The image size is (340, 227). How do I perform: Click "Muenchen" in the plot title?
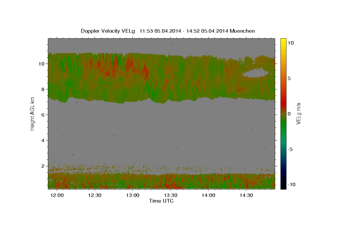tap(242, 31)
